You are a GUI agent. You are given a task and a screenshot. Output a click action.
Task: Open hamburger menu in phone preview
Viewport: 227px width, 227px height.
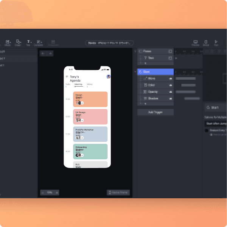coord(67,76)
